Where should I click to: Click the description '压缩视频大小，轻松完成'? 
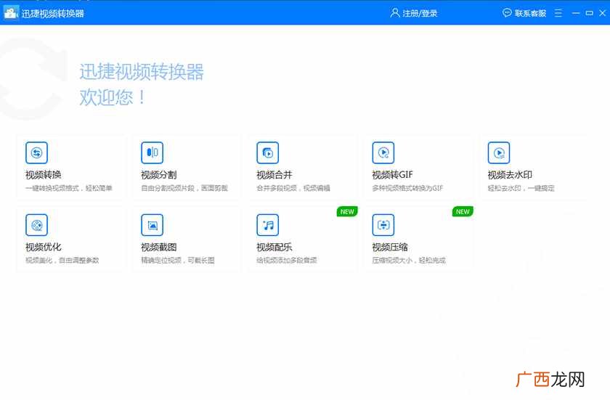pos(409,261)
